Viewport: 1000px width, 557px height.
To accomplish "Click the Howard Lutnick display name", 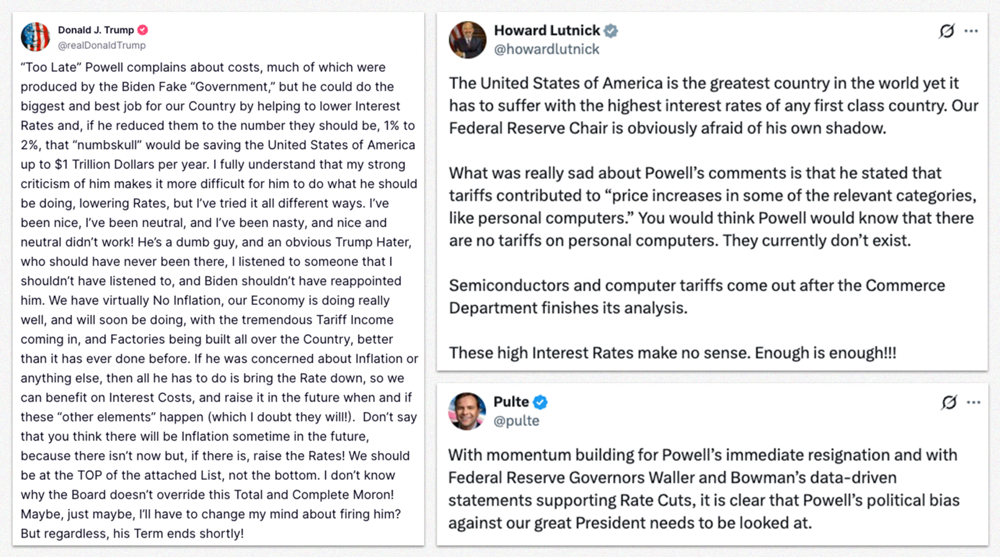I will (x=547, y=30).
